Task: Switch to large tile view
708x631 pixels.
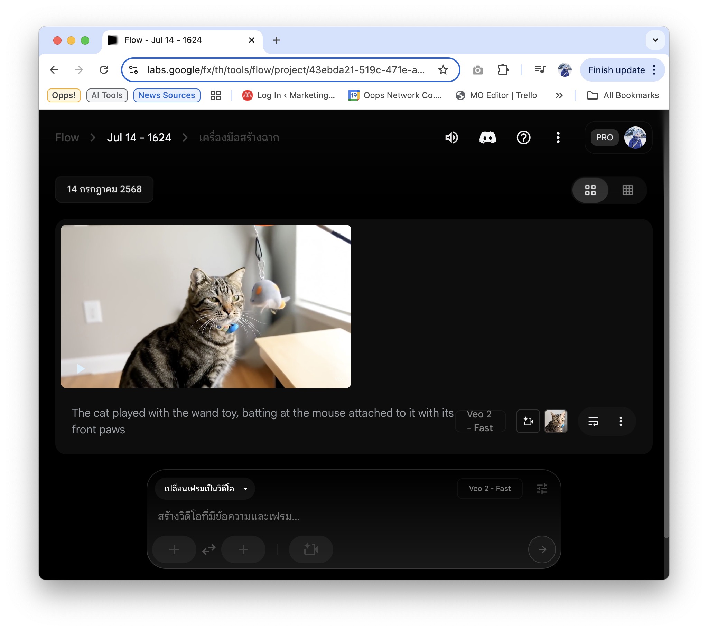Action: click(590, 190)
